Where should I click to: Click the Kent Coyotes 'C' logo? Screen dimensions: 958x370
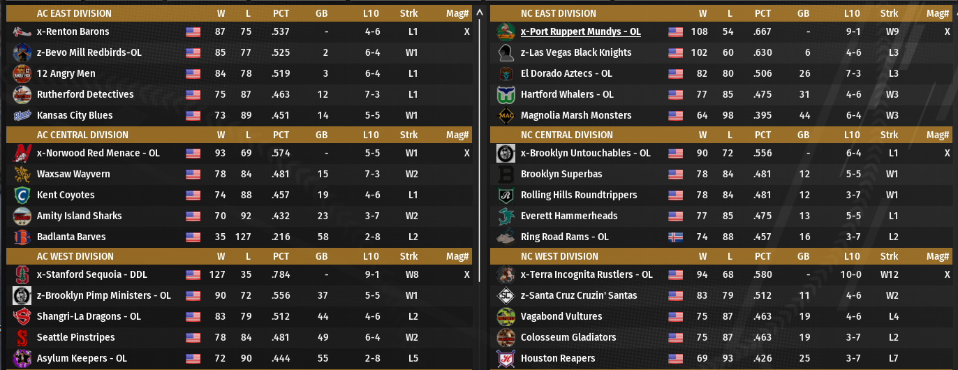22,195
